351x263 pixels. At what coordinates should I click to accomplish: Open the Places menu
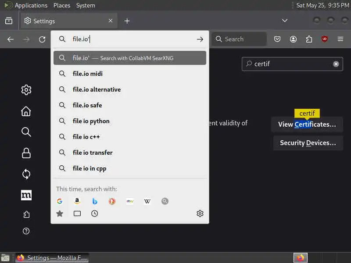62,5
